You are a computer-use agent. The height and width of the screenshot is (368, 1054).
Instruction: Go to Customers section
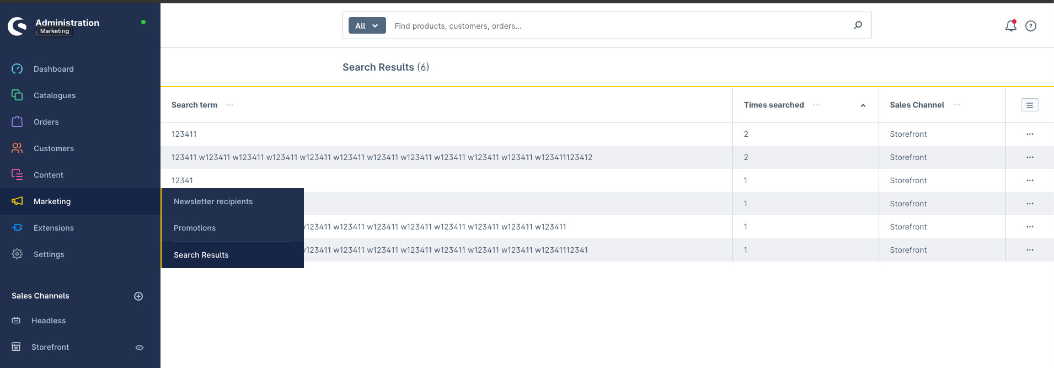(x=53, y=148)
